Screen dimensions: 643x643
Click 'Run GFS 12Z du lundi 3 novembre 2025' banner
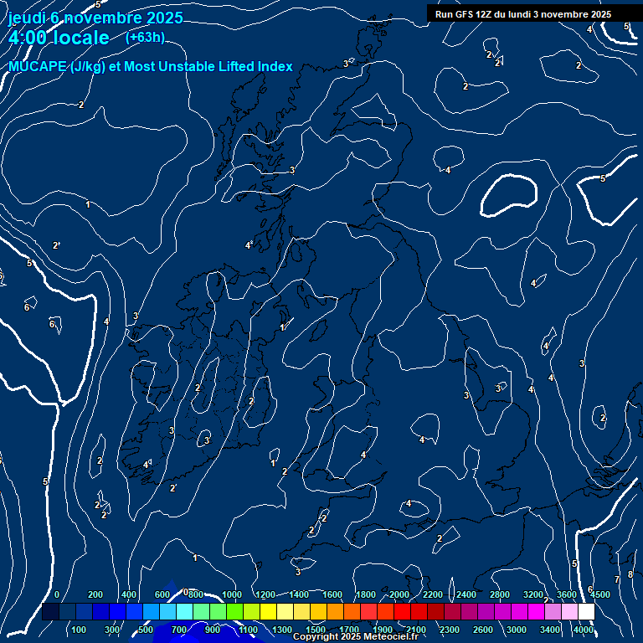click(522, 14)
